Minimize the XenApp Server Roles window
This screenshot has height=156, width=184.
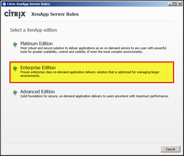coord(170,4)
